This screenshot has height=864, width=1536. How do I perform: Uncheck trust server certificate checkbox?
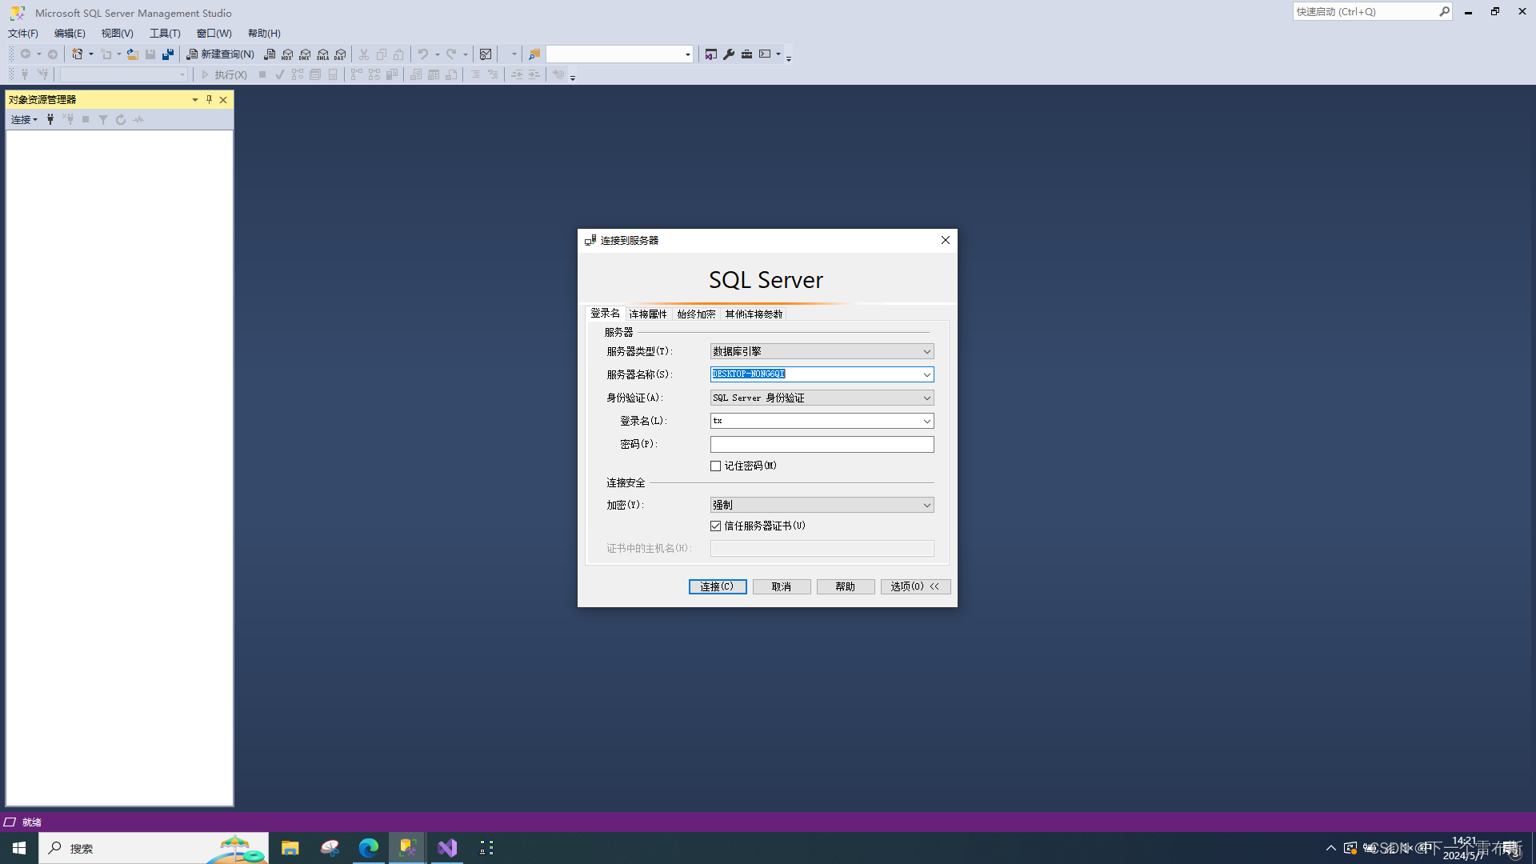tap(716, 526)
